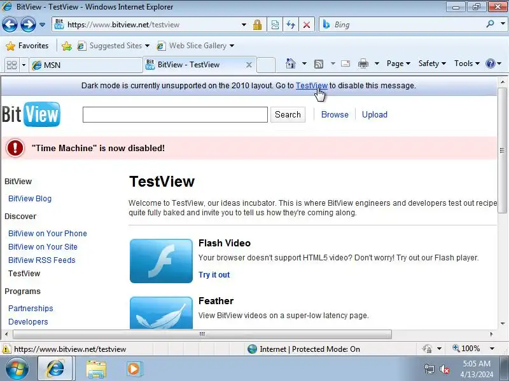
Task: Click the Quick Tabs grid icon
Action: [x=11, y=65]
